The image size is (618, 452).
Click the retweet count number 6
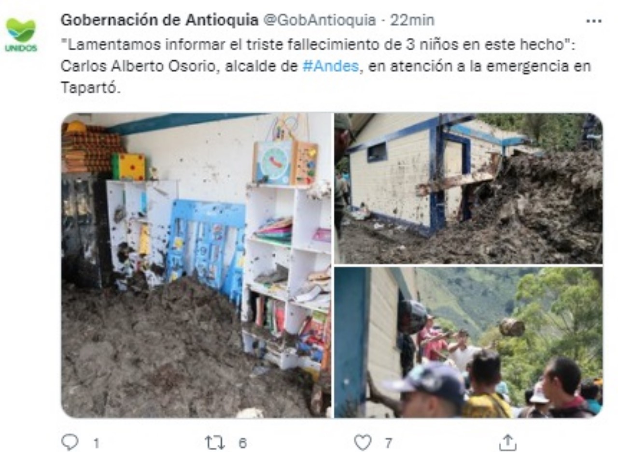pos(243,442)
